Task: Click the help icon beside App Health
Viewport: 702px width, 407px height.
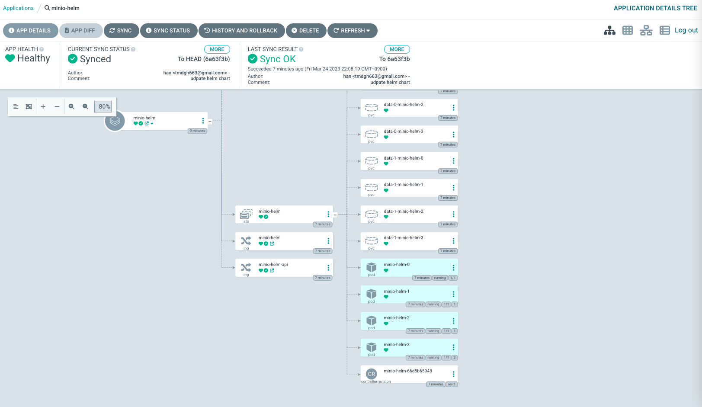Action: tap(42, 49)
